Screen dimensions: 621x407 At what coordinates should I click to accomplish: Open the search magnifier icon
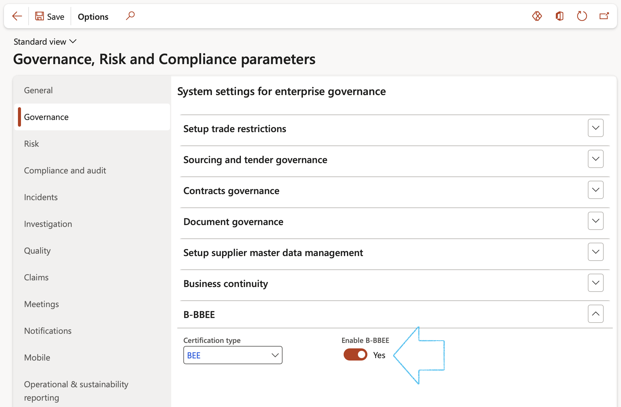click(x=130, y=15)
